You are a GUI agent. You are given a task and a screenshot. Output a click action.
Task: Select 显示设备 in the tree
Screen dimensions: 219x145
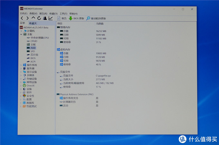coord(32,72)
